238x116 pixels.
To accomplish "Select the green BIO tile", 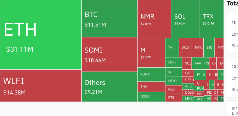I will pos(209,48).
